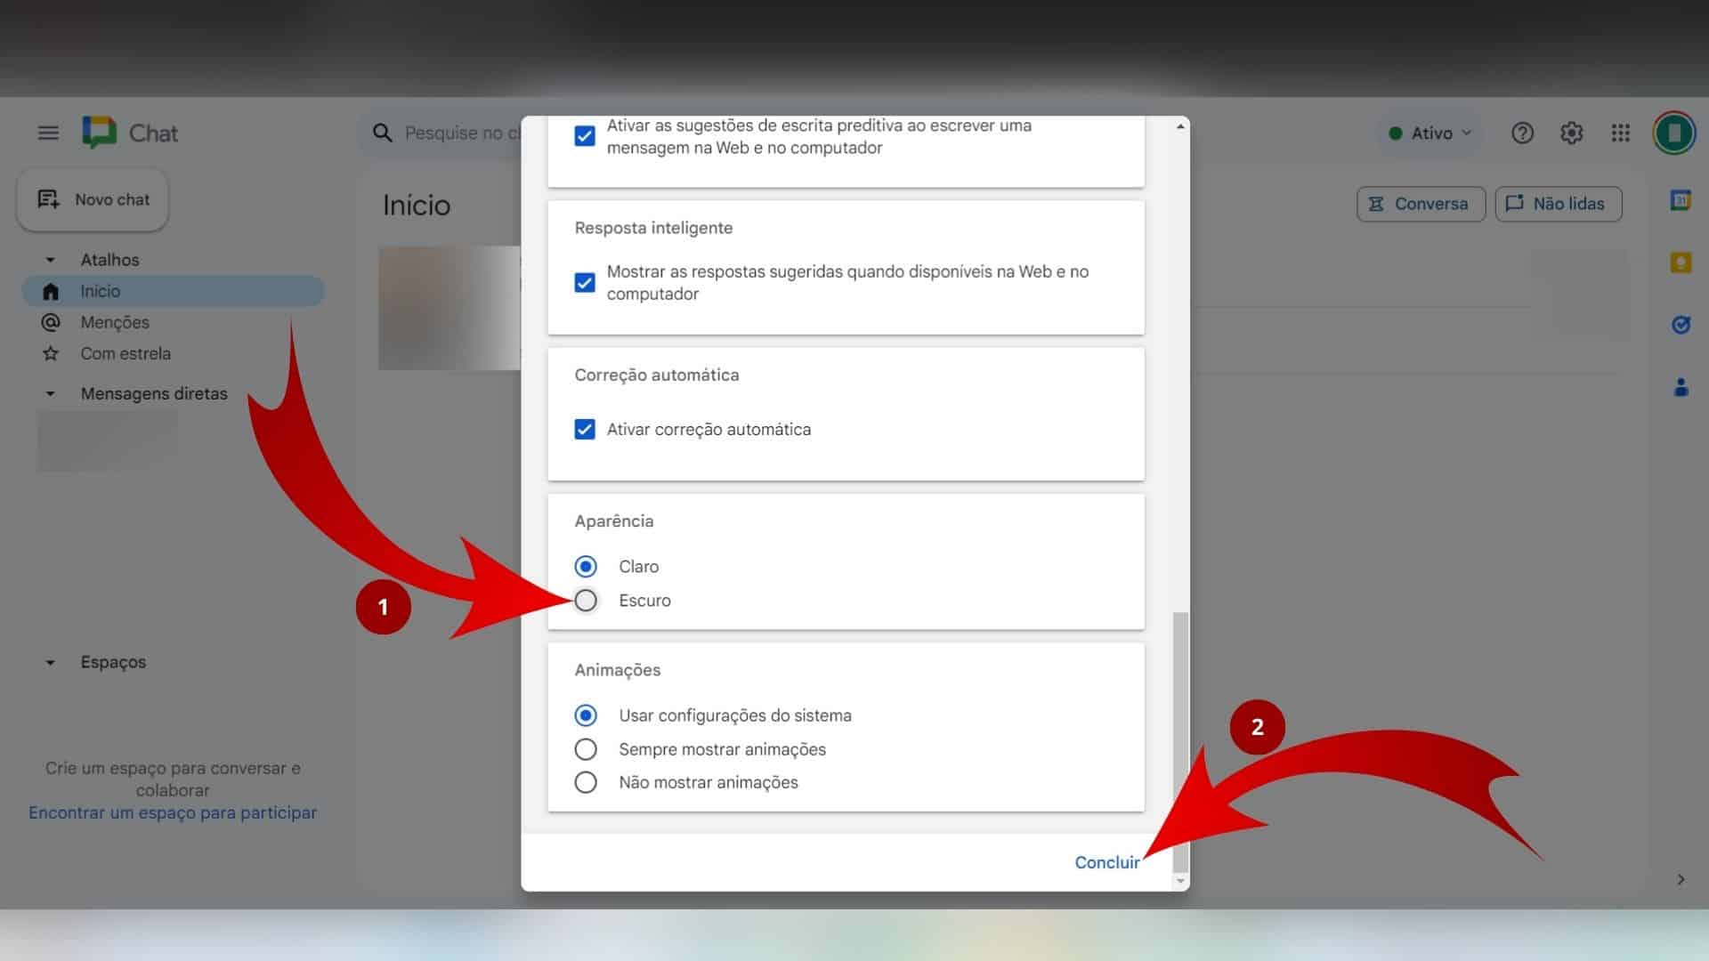Image resolution: width=1709 pixels, height=961 pixels.
Task: Disable Mostrar as respostas sugeridas checkbox
Action: pyautogui.click(x=585, y=281)
